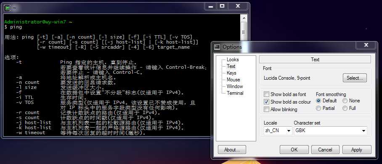Minimize the terminal window
This screenshot has height=164, width=382.
[211, 7]
